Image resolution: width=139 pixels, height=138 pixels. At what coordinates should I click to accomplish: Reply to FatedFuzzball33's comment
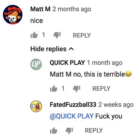click(94, 130)
